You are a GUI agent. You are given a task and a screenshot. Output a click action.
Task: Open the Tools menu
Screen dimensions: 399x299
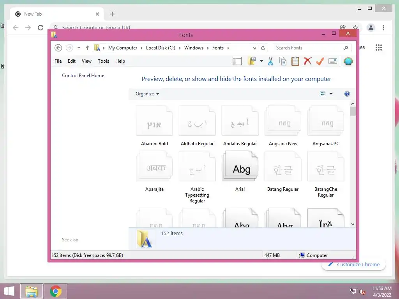[103, 61]
